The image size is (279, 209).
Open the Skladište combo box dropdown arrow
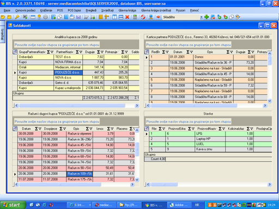click(x=201, y=17)
